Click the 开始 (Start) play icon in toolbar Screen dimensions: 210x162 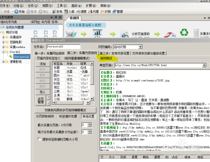coord(16,12)
